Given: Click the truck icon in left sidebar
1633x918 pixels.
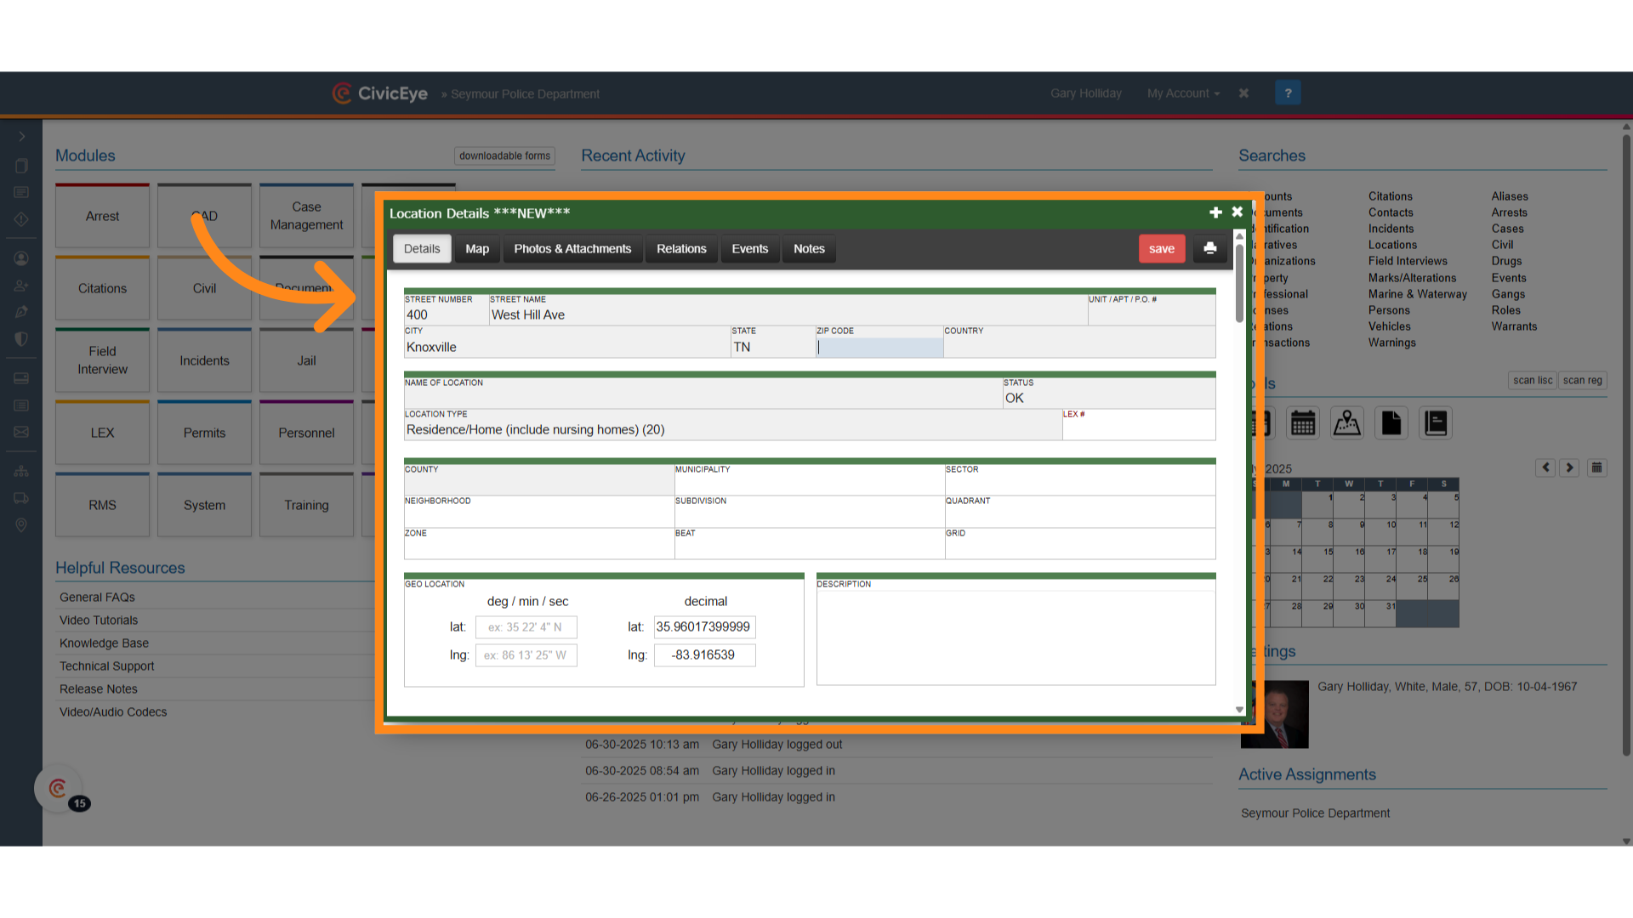Looking at the screenshot, I should (21, 498).
